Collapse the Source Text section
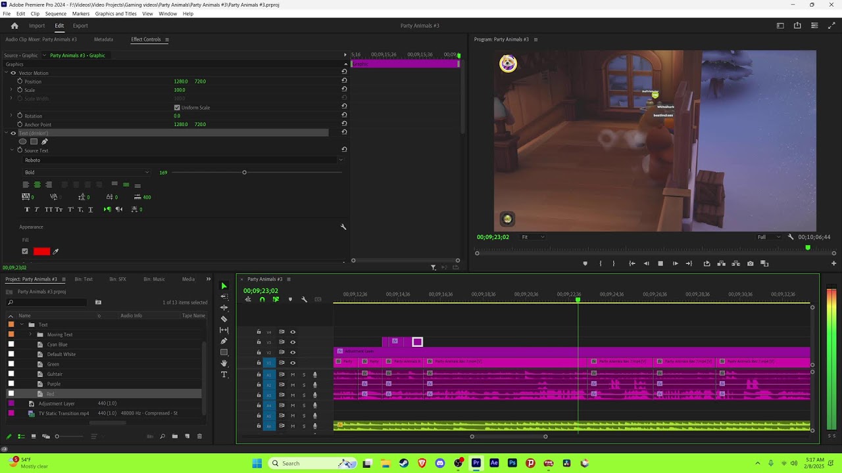The image size is (842, 473). click(11, 150)
